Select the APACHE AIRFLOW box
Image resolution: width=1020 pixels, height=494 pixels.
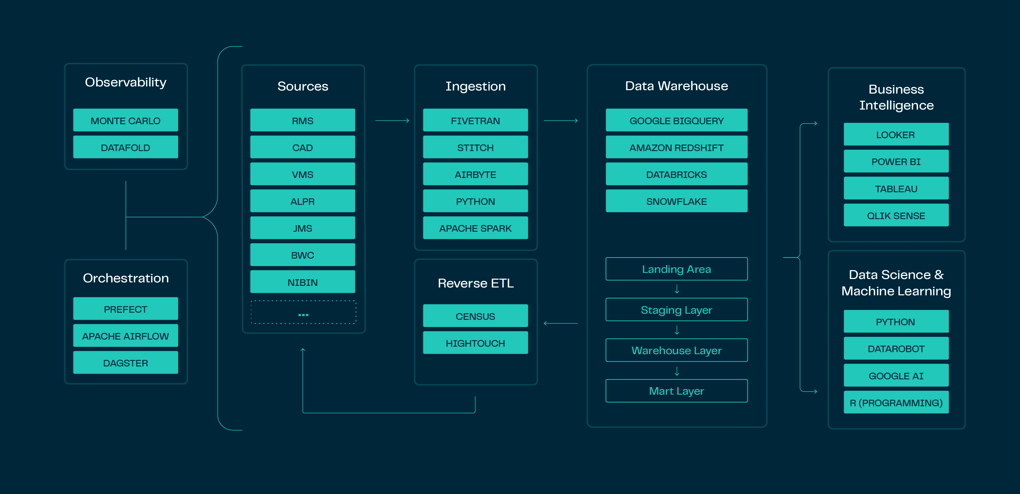coord(125,335)
